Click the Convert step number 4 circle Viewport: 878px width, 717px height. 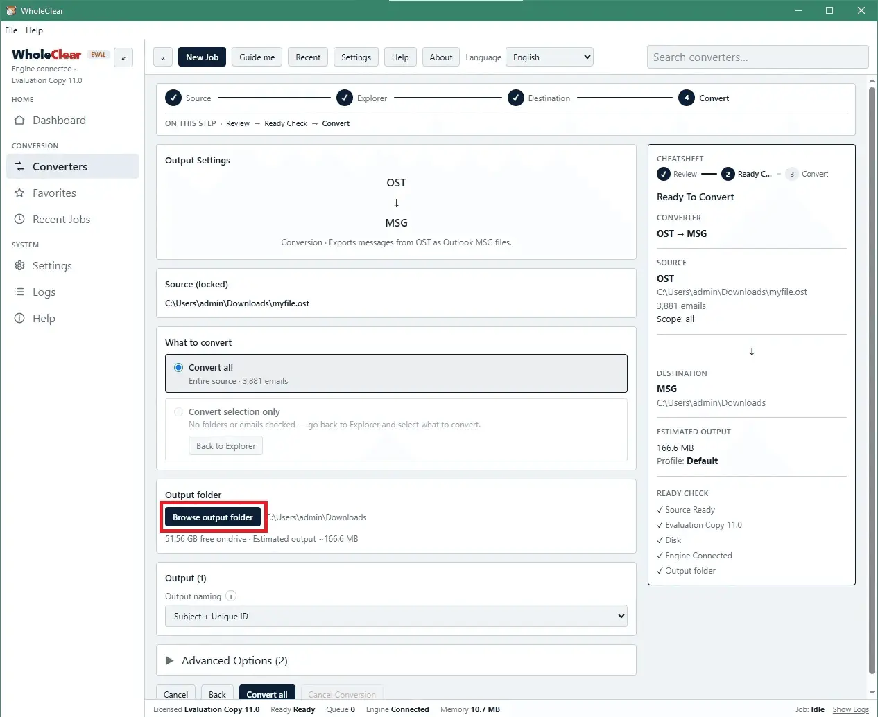pyautogui.click(x=687, y=98)
